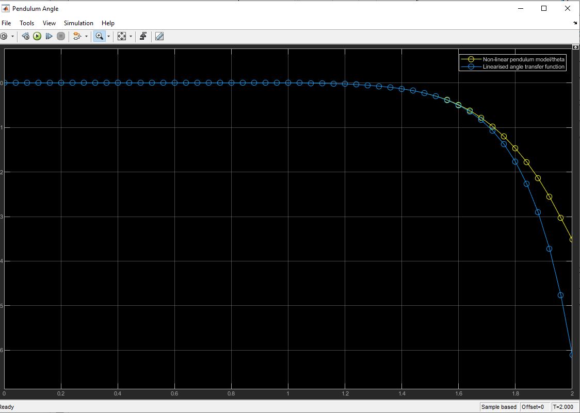Click the Step Back simulation button

point(25,36)
